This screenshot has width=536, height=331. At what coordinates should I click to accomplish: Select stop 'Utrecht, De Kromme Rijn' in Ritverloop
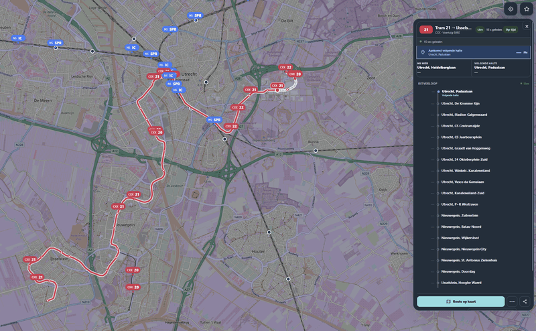[x=460, y=104]
